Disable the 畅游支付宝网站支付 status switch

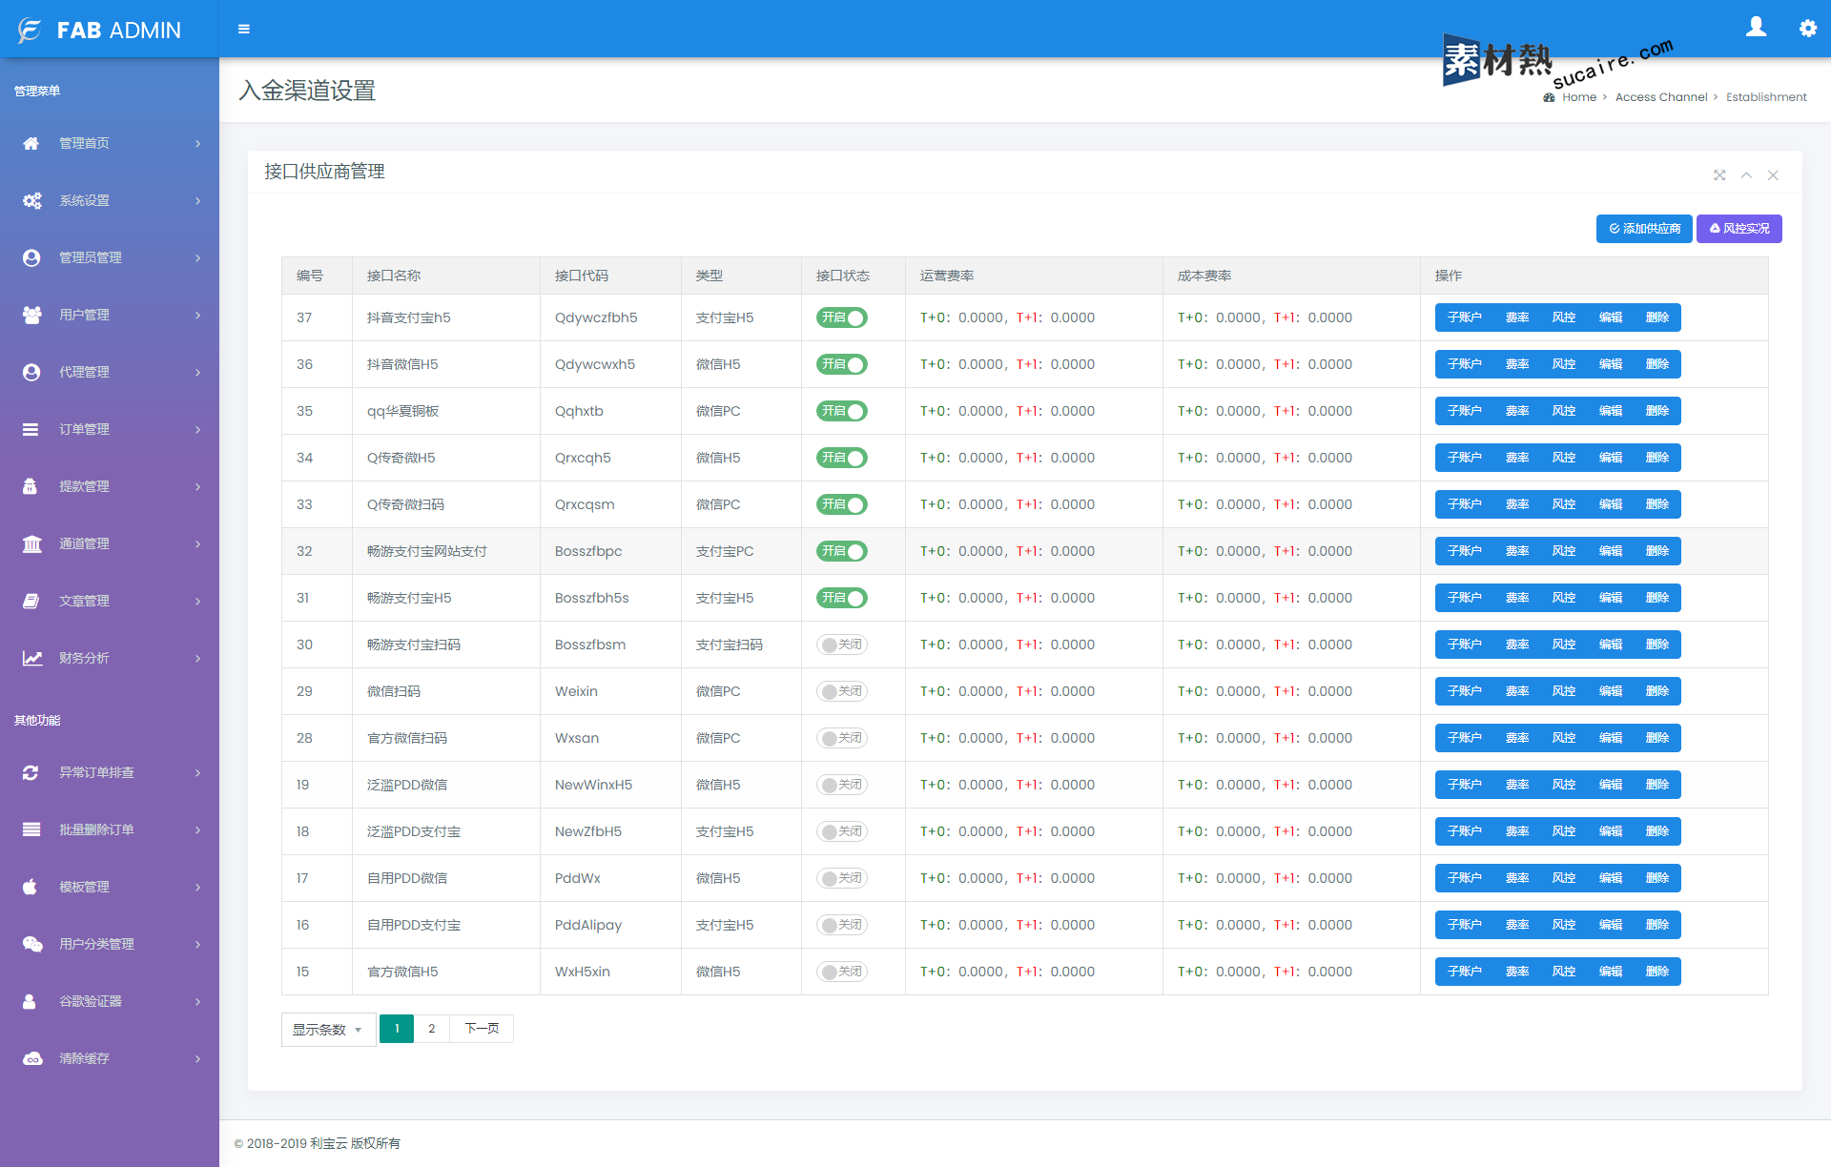(842, 551)
